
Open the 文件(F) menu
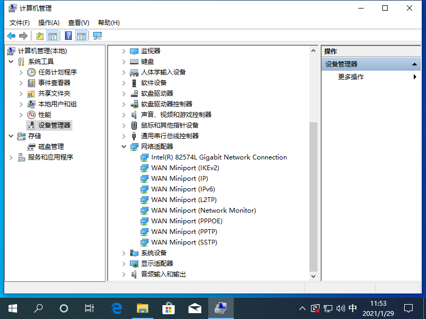pos(20,23)
